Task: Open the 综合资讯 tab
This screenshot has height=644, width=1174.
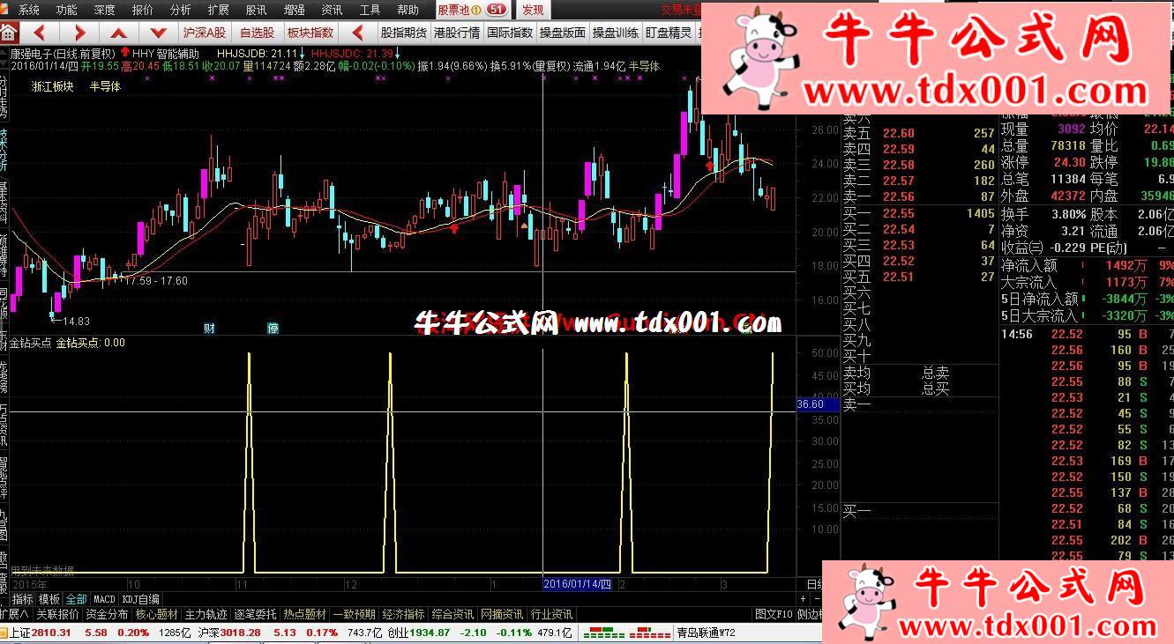Action: tap(453, 614)
